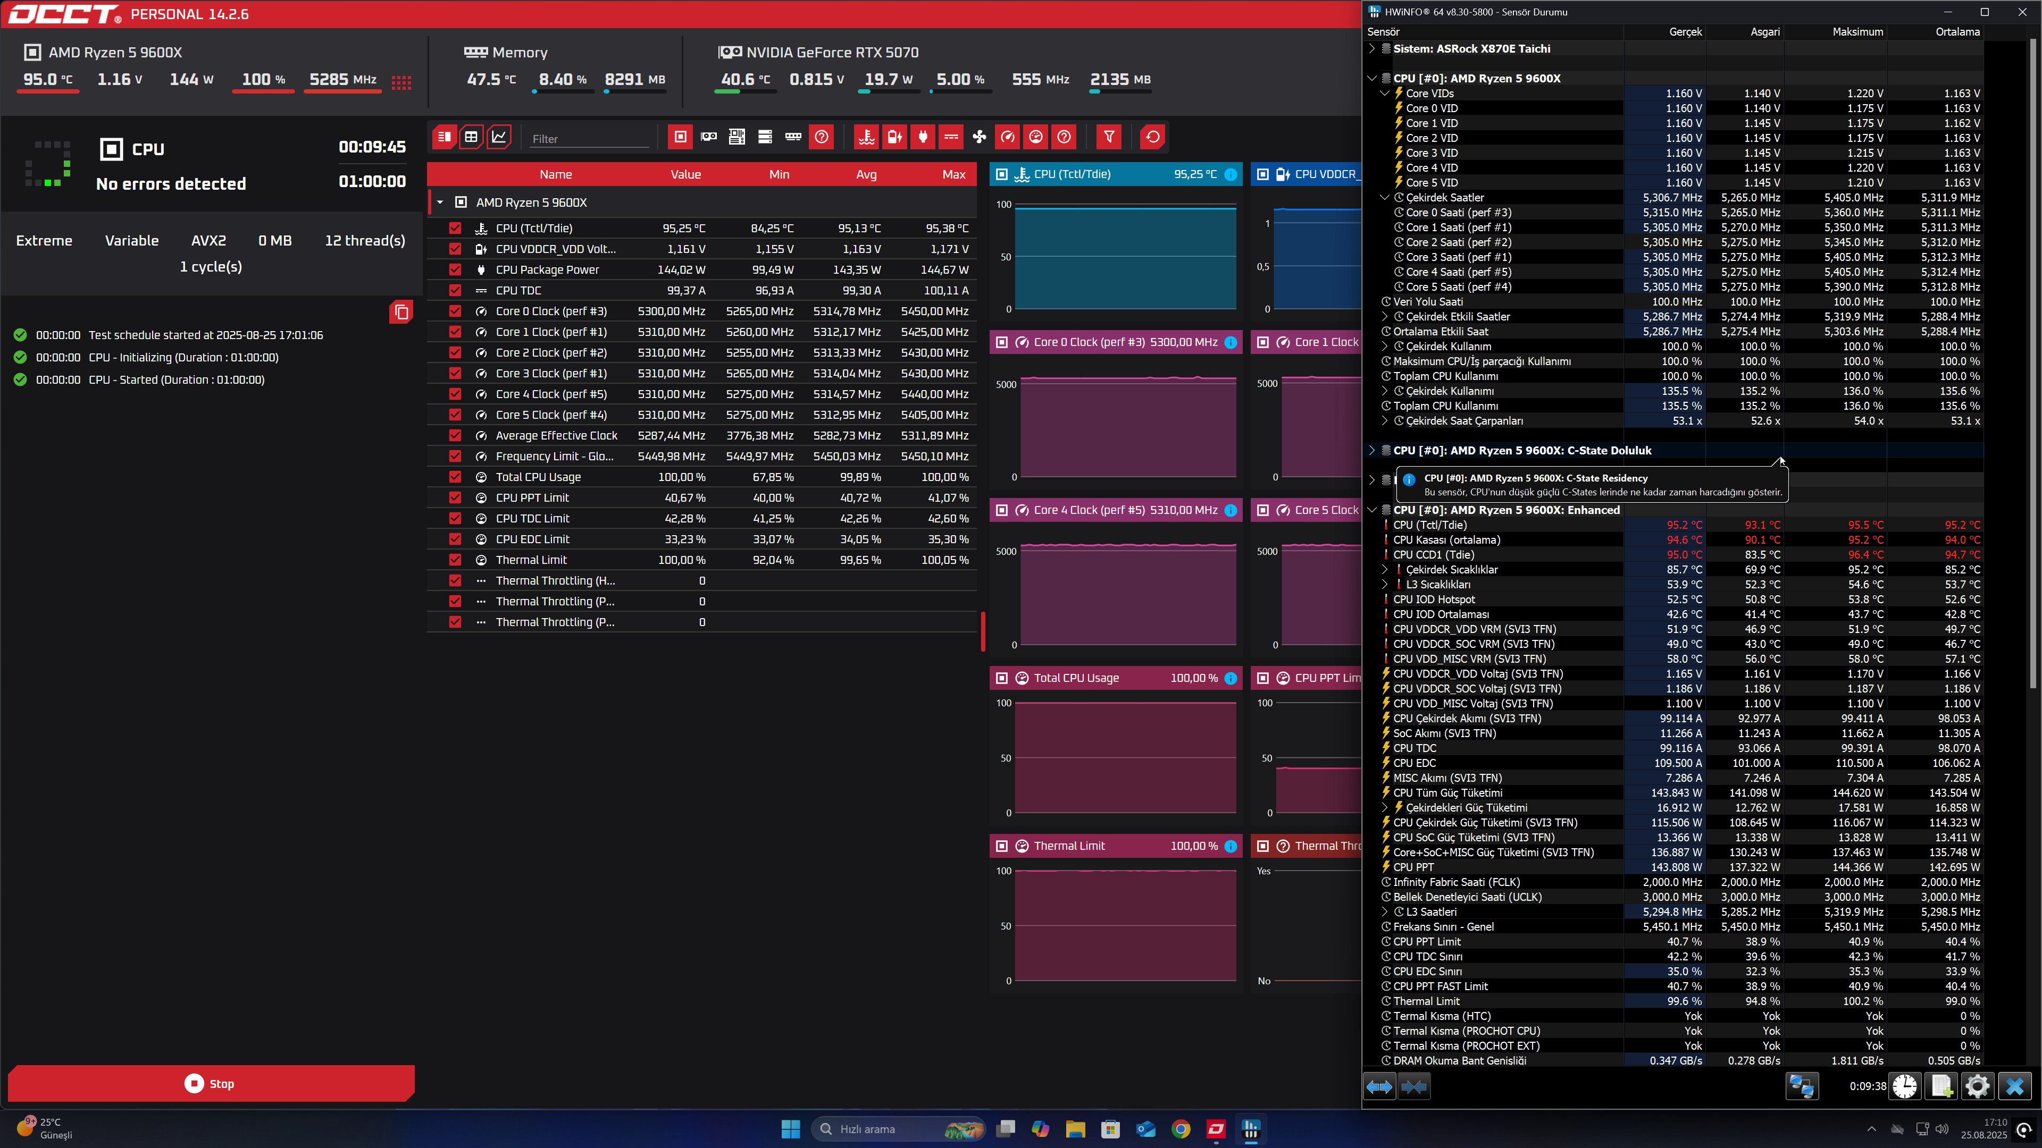Toggle the CPU sensor filter icon
The width and height of the screenshot is (2042, 1148).
pyautogui.click(x=680, y=137)
